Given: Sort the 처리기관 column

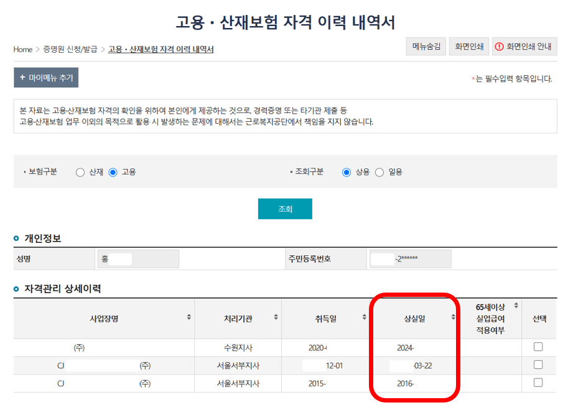Looking at the screenshot, I should [x=274, y=317].
